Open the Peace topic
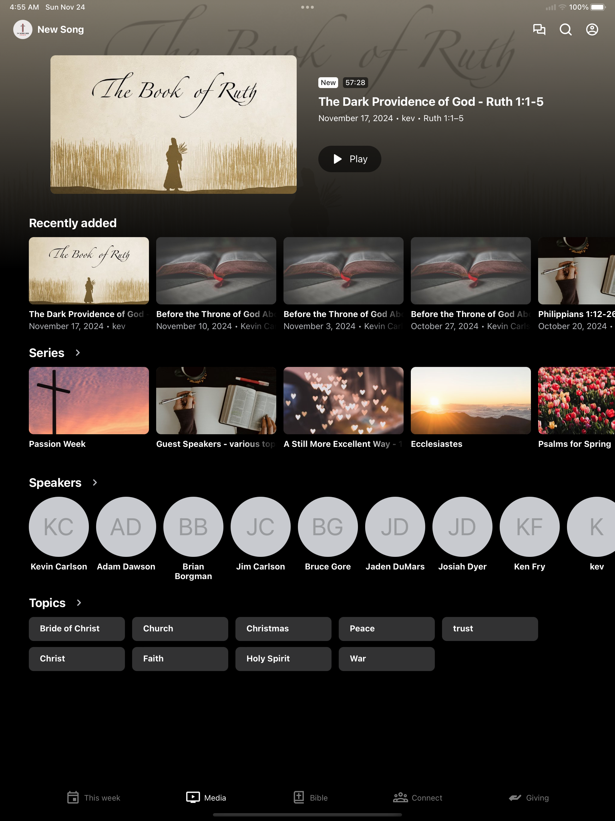 point(386,629)
